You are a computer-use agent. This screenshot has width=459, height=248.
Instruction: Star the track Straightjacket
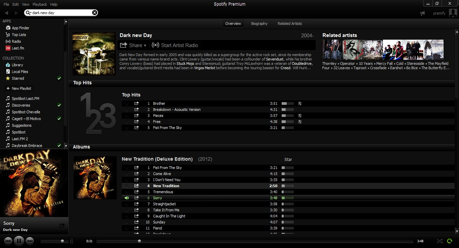[x=126, y=204]
